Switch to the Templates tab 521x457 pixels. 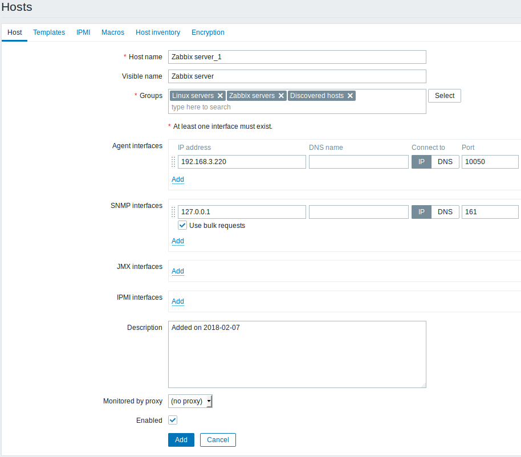(x=49, y=32)
